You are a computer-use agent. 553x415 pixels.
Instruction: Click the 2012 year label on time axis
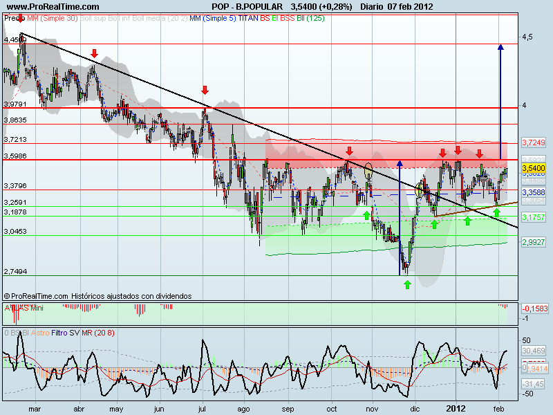[x=456, y=409]
